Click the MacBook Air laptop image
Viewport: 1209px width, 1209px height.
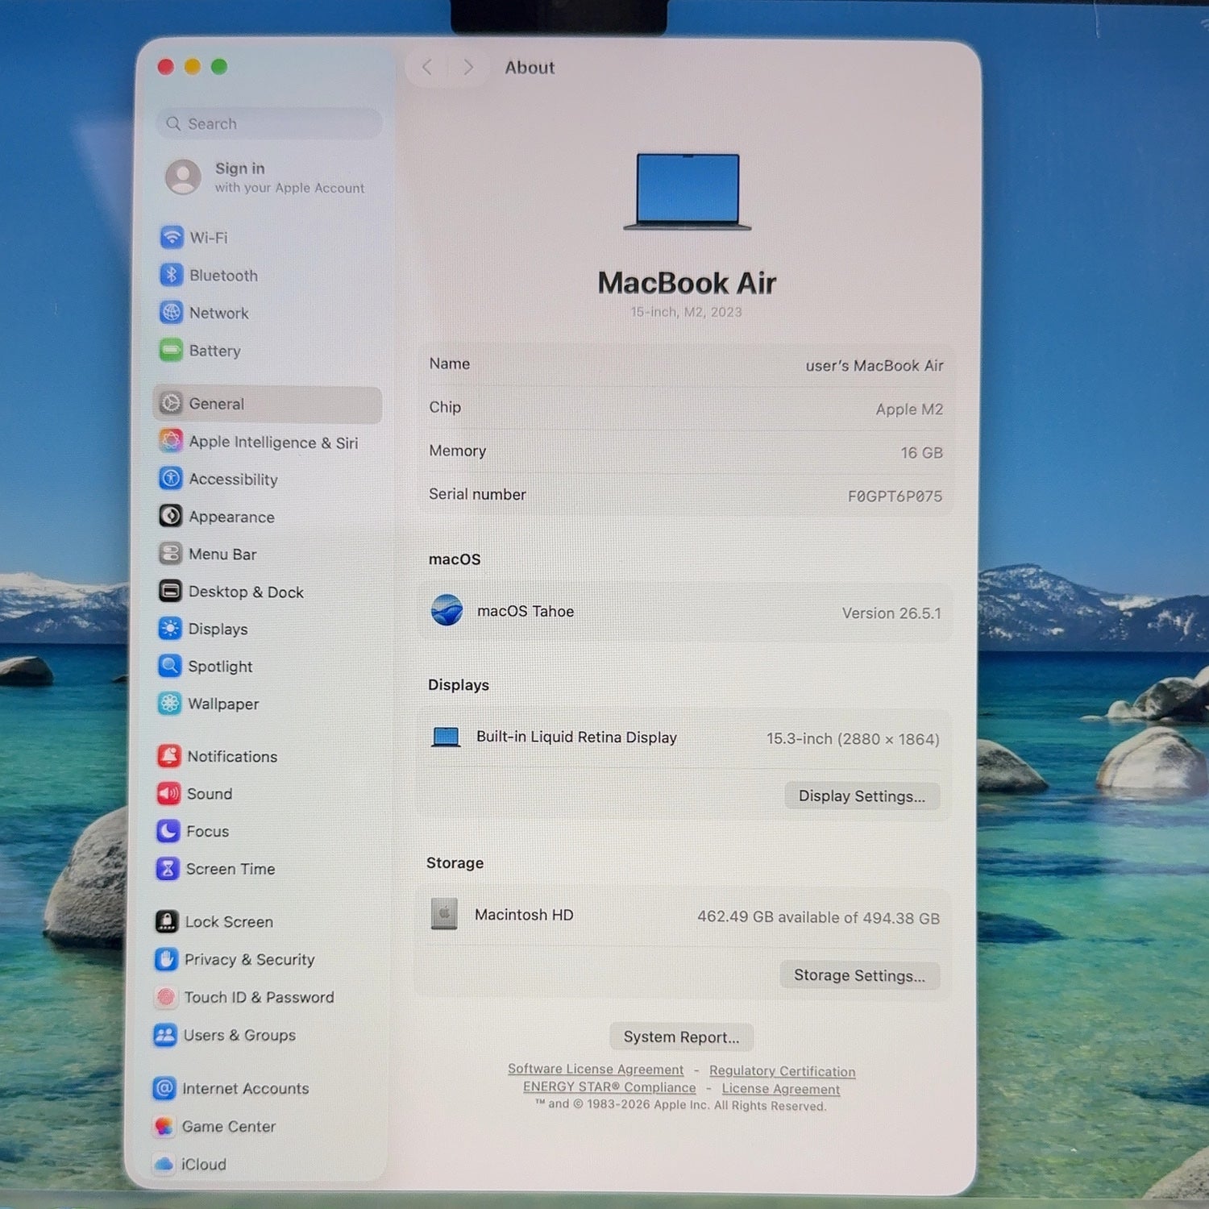coord(688,192)
